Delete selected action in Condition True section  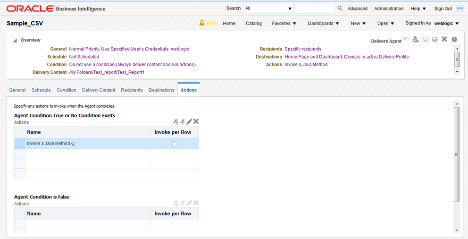tap(196, 121)
